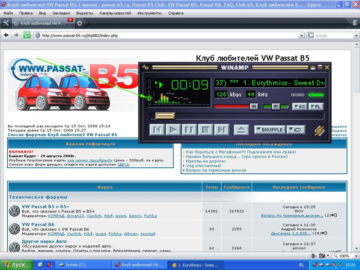
Task: Open Каналы новостей menu
Action: pyautogui.click(x=115, y=13)
